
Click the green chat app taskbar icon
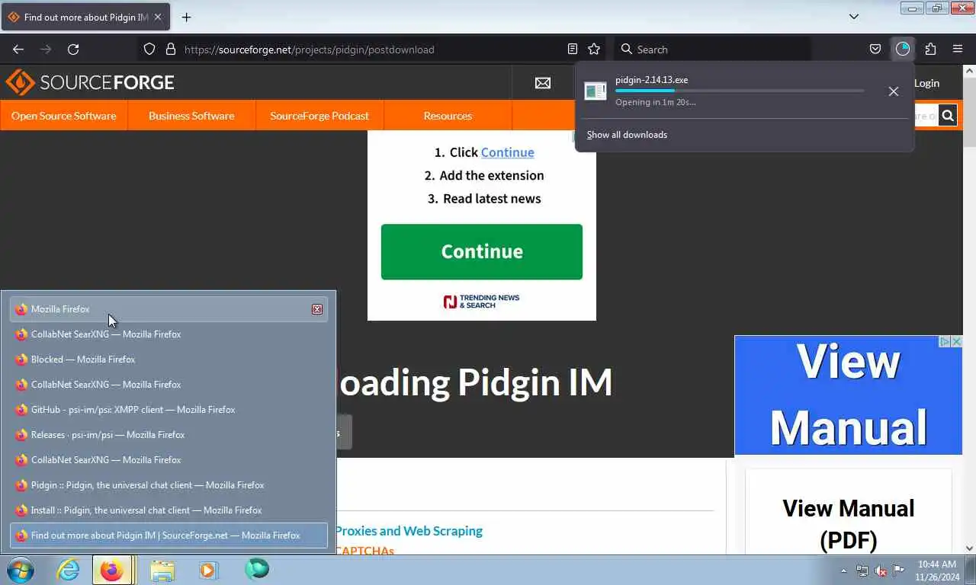point(257,569)
